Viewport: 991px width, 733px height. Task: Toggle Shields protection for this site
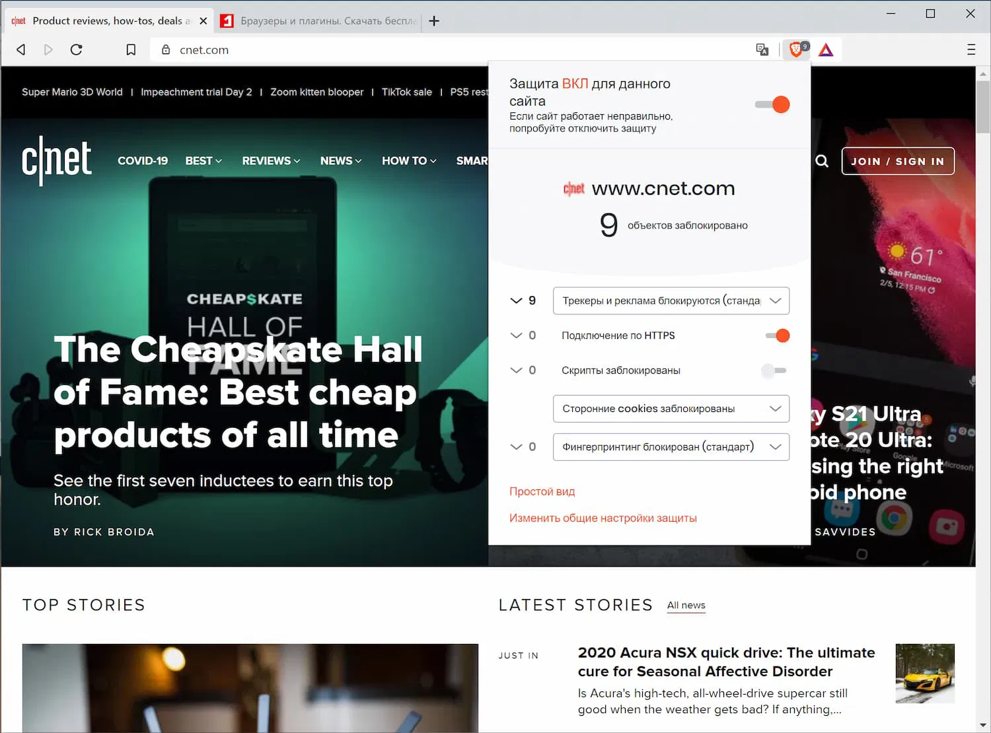click(x=772, y=104)
